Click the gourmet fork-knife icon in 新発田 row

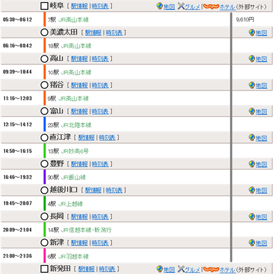pyautogui.click(x=181, y=269)
